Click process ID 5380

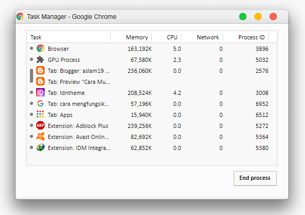(x=262, y=148)
